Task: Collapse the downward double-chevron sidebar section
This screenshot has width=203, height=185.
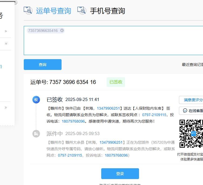Action: tap(6, 44)
